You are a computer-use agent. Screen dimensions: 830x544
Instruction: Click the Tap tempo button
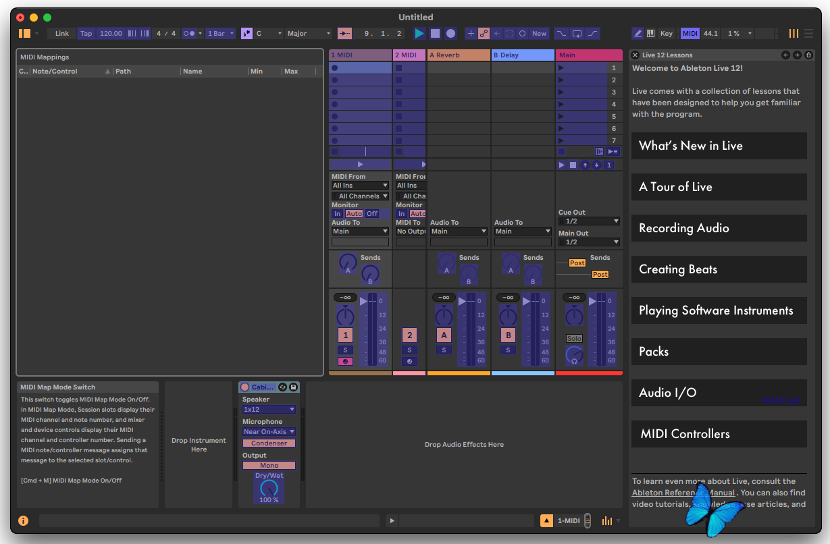(x=86, y=33)
